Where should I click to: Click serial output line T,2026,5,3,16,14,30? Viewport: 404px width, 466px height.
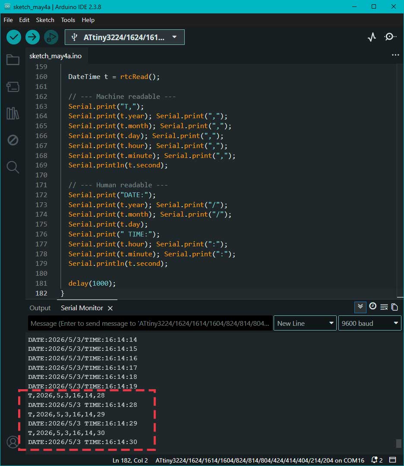click(66, 433)
